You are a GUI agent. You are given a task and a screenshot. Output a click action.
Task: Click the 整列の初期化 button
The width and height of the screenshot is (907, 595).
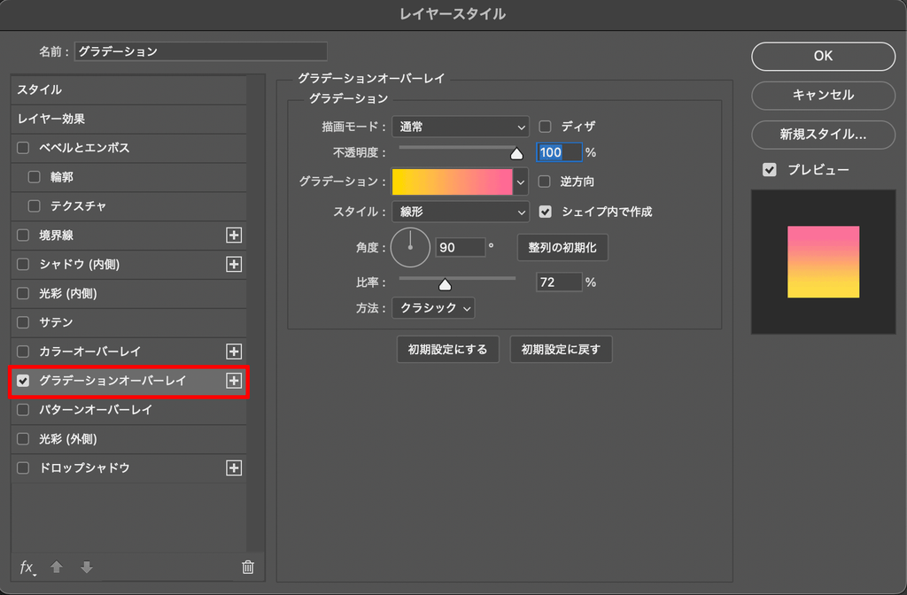[562, 248]
